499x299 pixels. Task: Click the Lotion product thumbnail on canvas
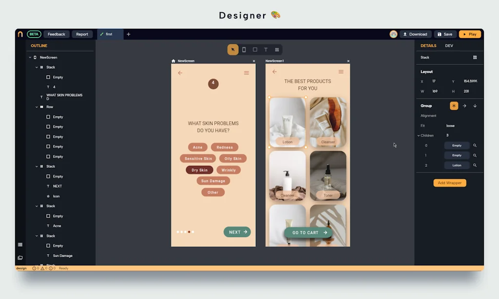pyautogui.click(x=288, y=122)
